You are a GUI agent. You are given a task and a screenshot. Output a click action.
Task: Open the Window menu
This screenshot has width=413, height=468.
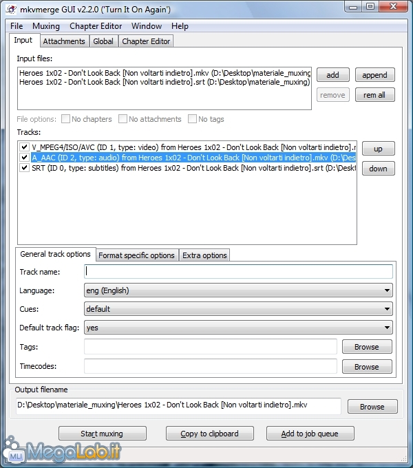point(147,26)
